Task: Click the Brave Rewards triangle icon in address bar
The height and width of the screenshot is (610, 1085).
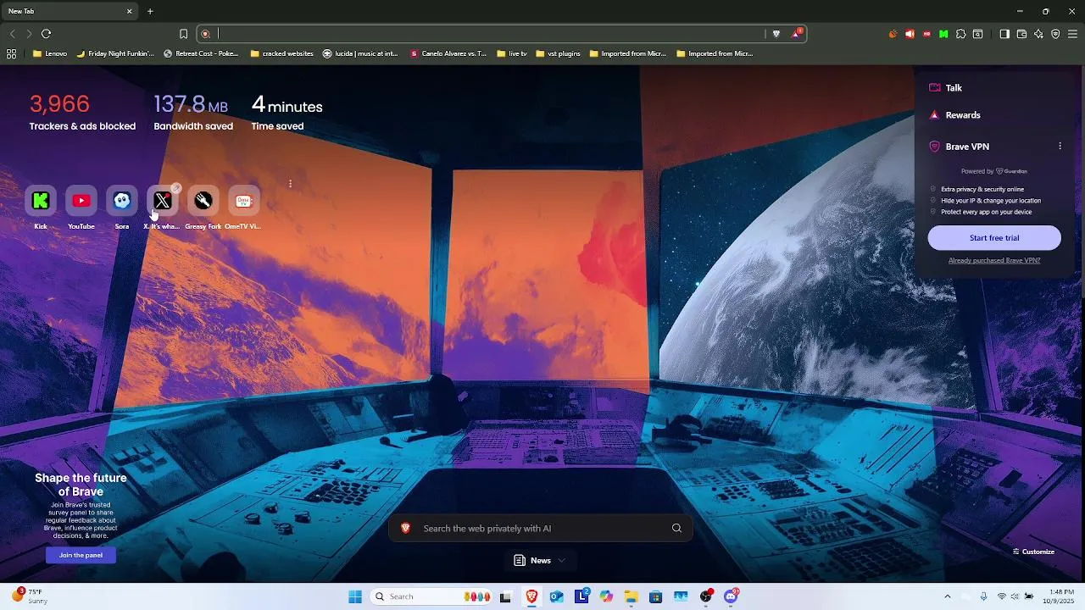Action: tap(797, 34)
